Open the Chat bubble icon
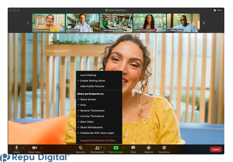Viewport: 233px width, 162px height. (x=133, y=148)
